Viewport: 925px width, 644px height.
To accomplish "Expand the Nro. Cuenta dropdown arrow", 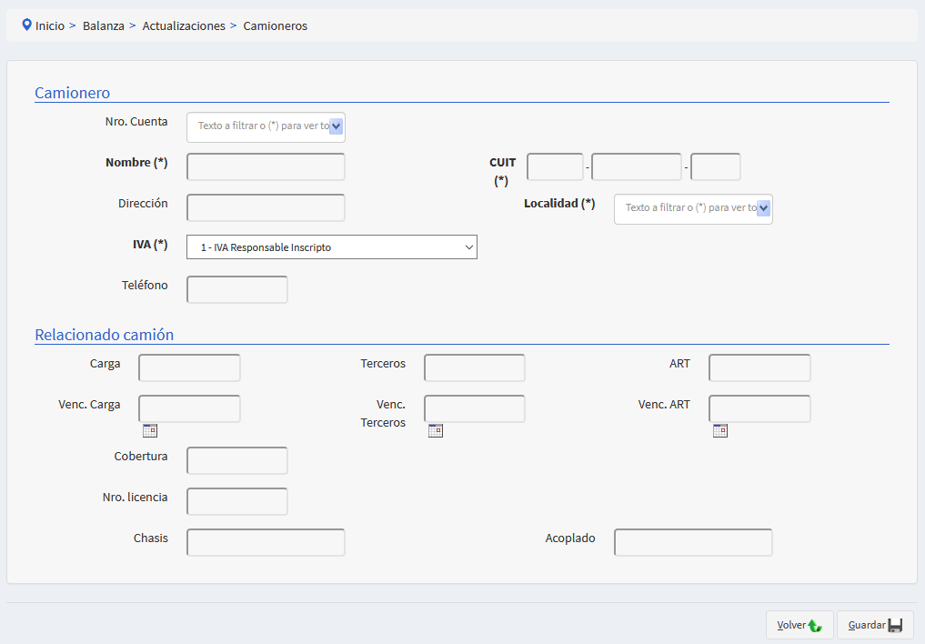I will tap(336, 126).
